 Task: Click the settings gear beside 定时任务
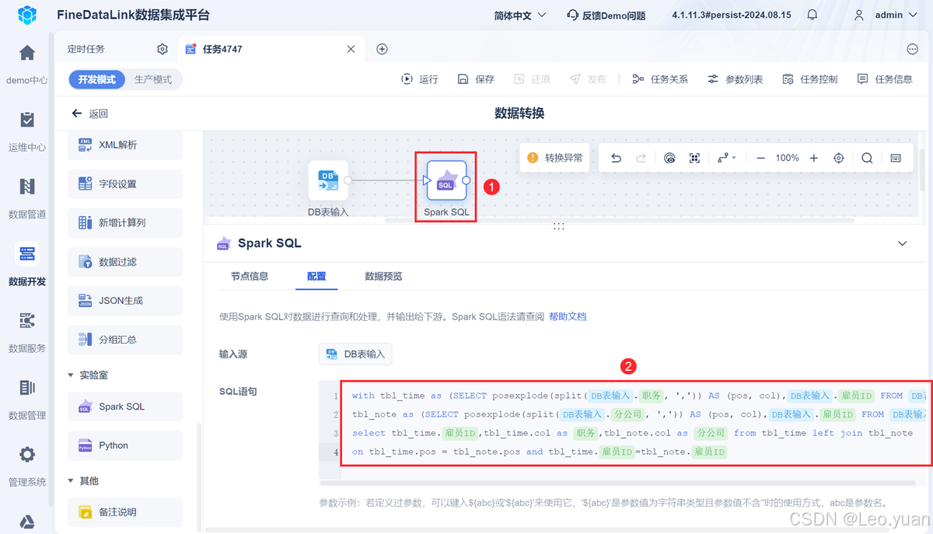click(162, 49)
